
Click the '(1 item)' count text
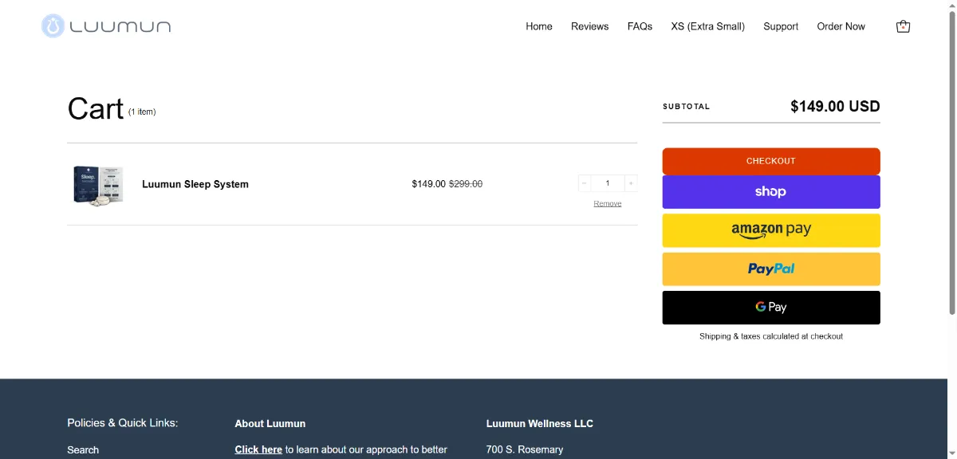tap(142, 112)
